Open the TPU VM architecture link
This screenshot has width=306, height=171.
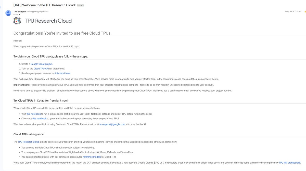tap(290, 163)
